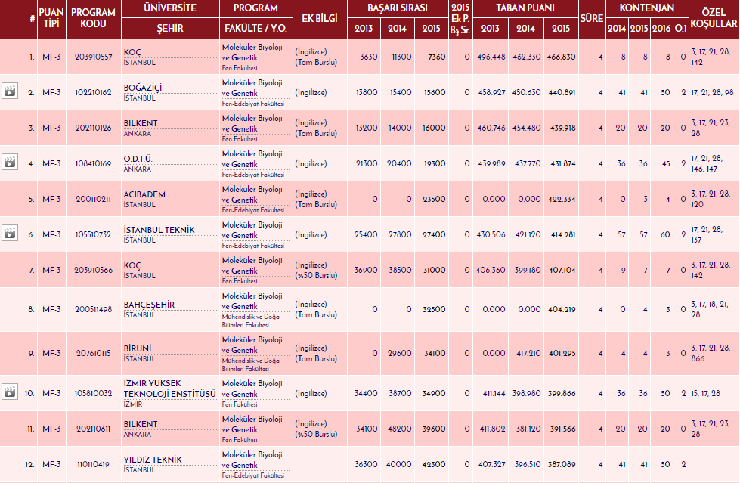Open the KOÇ university link in row 1

click(x=132, y=52)
